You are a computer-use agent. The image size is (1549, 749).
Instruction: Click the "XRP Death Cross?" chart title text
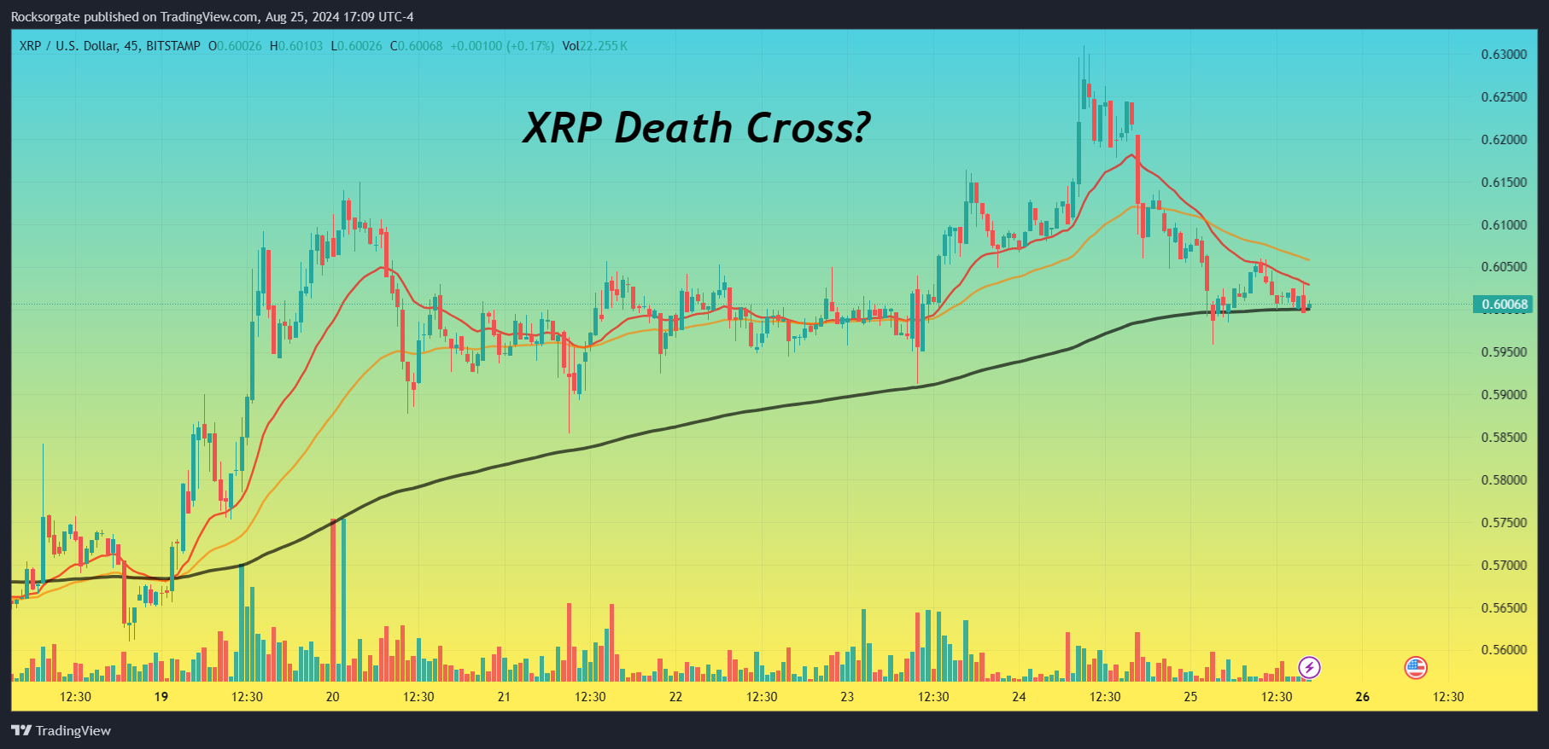[x=696, y=128]
